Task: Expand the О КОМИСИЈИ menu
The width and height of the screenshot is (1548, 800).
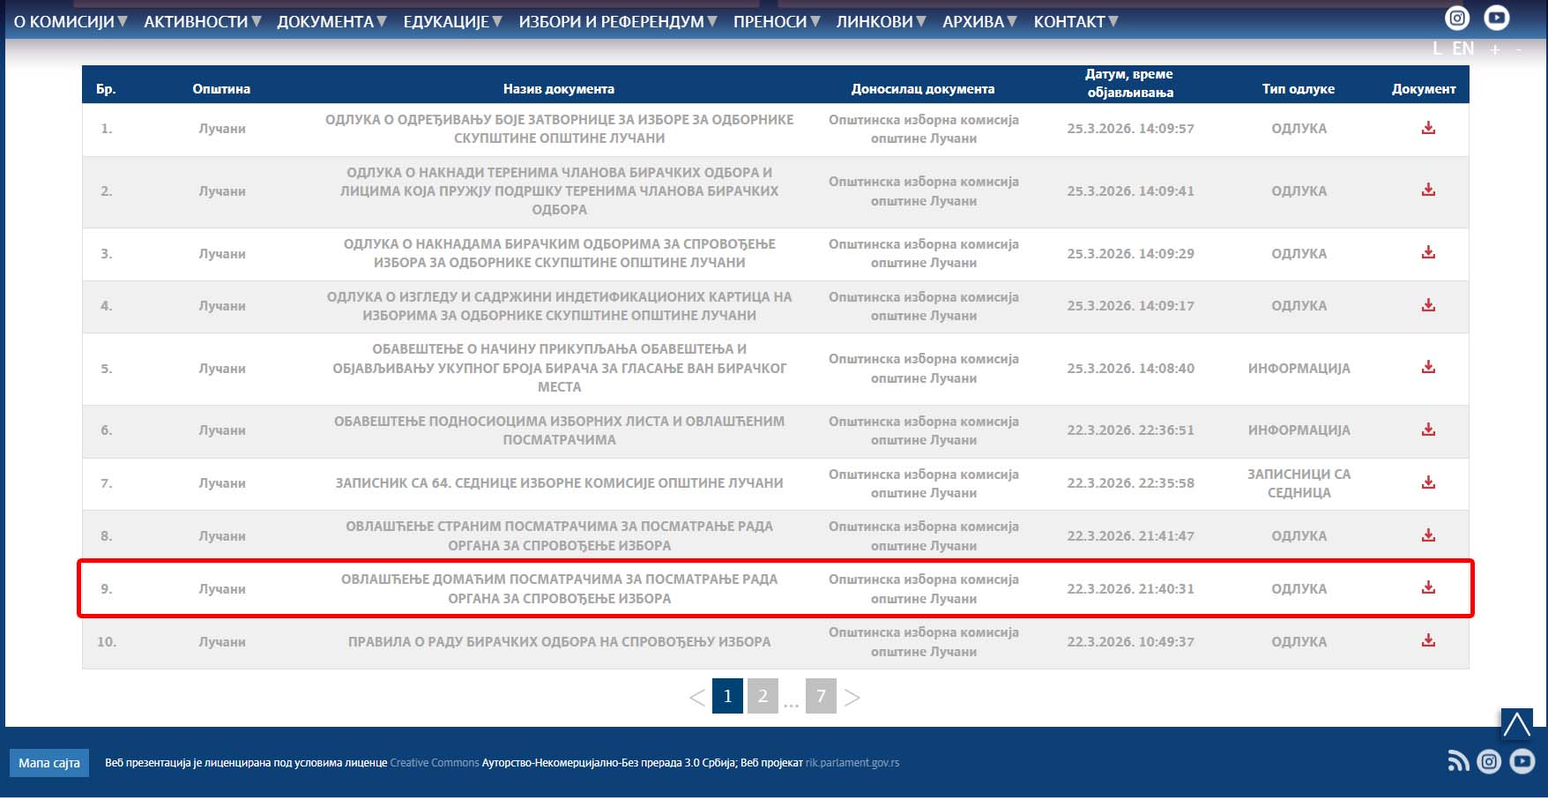Action: pyautogui.click(x=71, y=21)
